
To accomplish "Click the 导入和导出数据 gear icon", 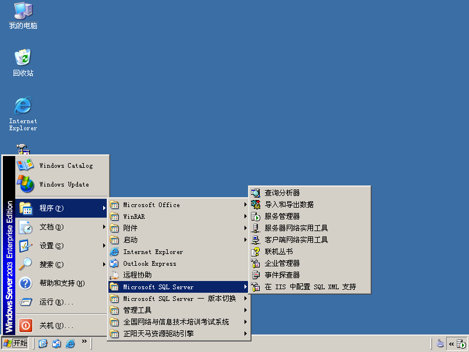I will click(256, 205).
